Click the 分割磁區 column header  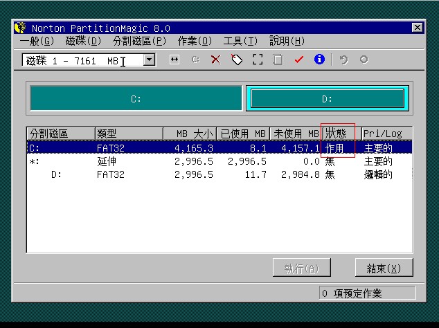coord(61,134)
